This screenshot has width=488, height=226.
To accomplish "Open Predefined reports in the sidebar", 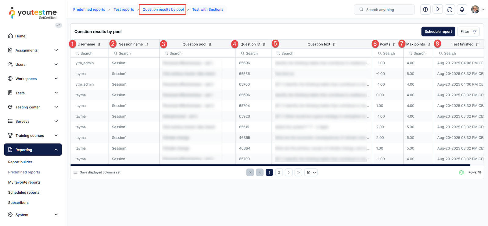I will tap(24, 172).
